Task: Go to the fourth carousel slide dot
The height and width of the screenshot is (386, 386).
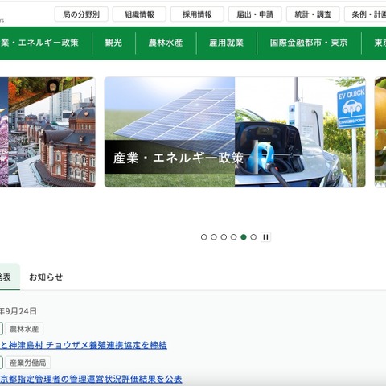Action: click(x=233, y=237)
